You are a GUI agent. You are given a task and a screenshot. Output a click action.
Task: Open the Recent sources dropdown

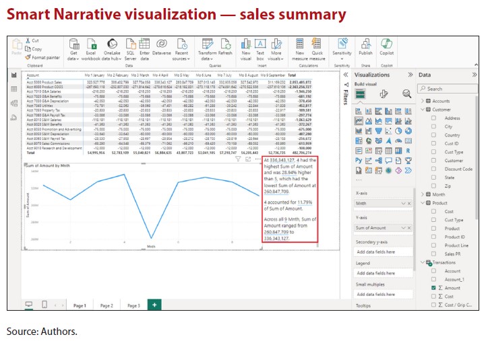click(181, 48)
